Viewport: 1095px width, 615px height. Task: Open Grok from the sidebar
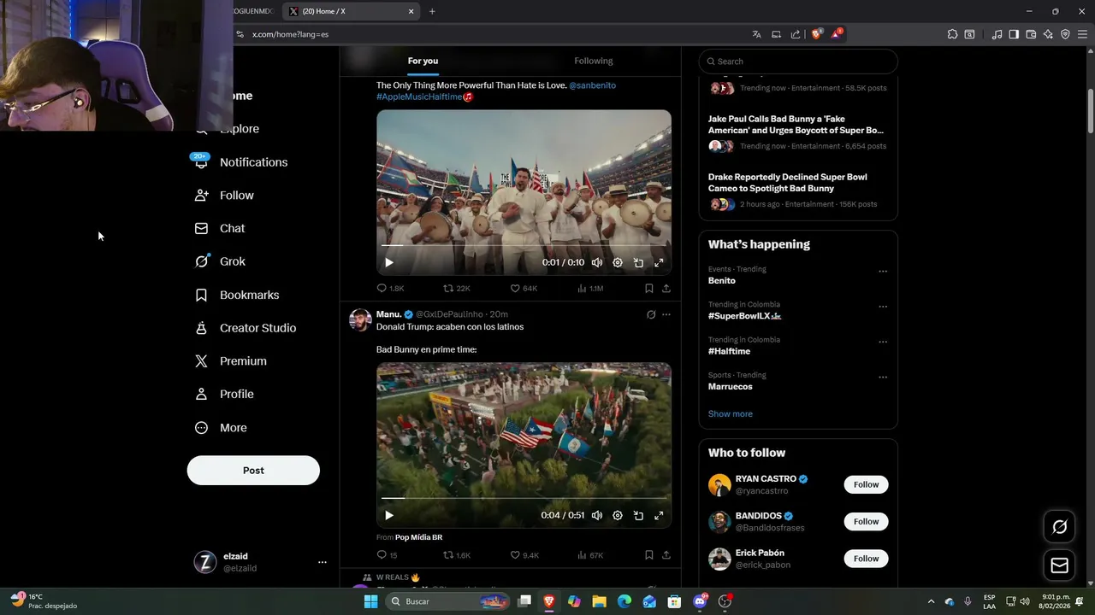[x=220, y=262]
